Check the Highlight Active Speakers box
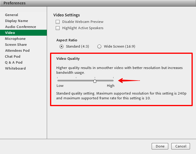Screen dimensions: 196x154 [x=58, y=28]
